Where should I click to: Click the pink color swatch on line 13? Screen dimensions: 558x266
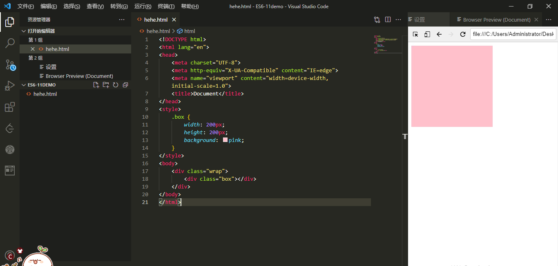pyautogui.click(x=225, y=140)
